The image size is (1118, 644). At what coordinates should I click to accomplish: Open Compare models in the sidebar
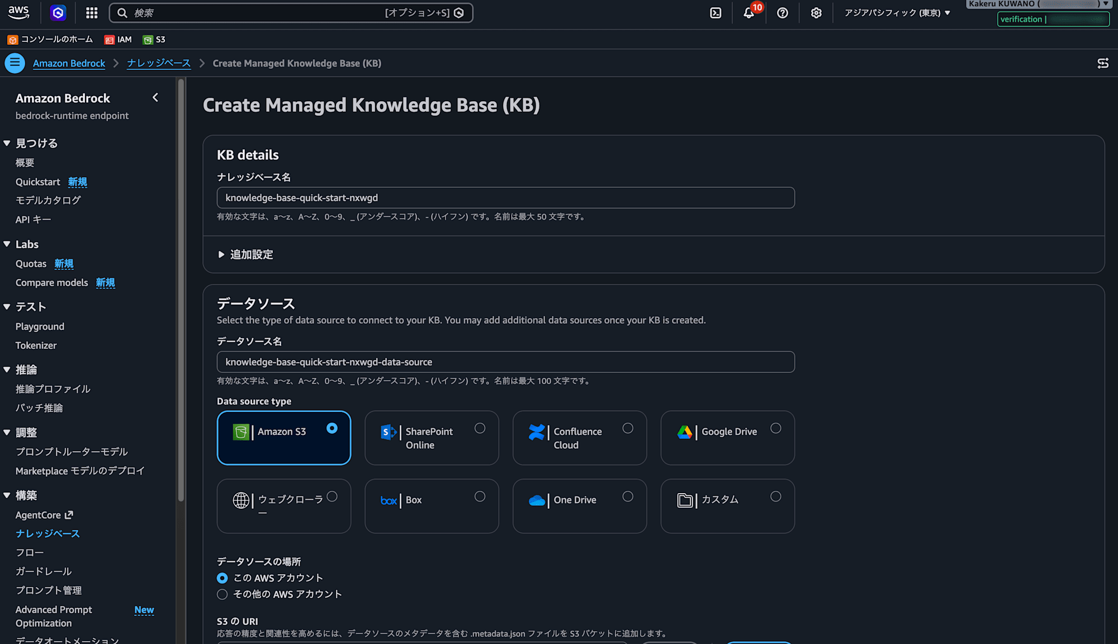click(52, 283)
